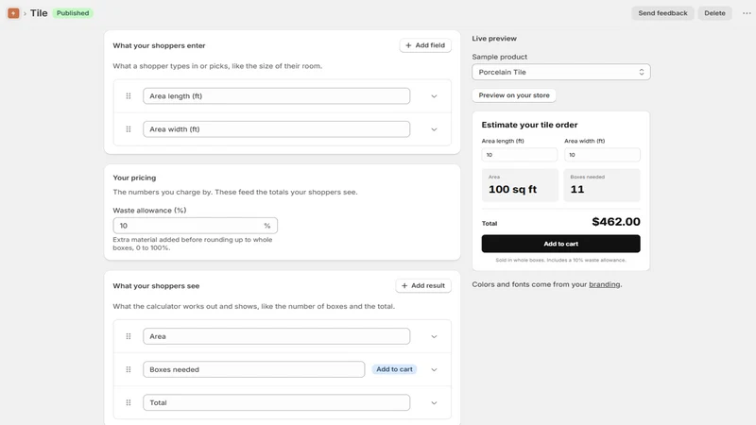Image resolution: width=756 pixels, height=425 pixels.
Task: Click the Waste allowance percent input
Action: pos(196,226)
